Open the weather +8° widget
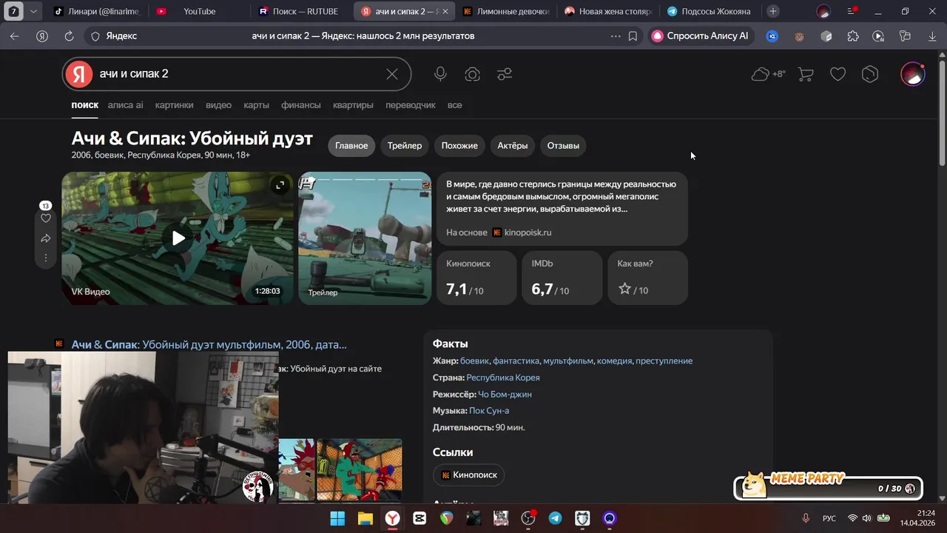 click(768, 74)
